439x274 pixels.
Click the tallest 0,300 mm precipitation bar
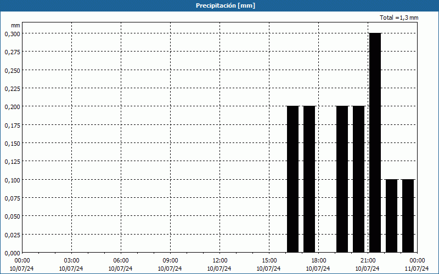[x=375, y=143]
